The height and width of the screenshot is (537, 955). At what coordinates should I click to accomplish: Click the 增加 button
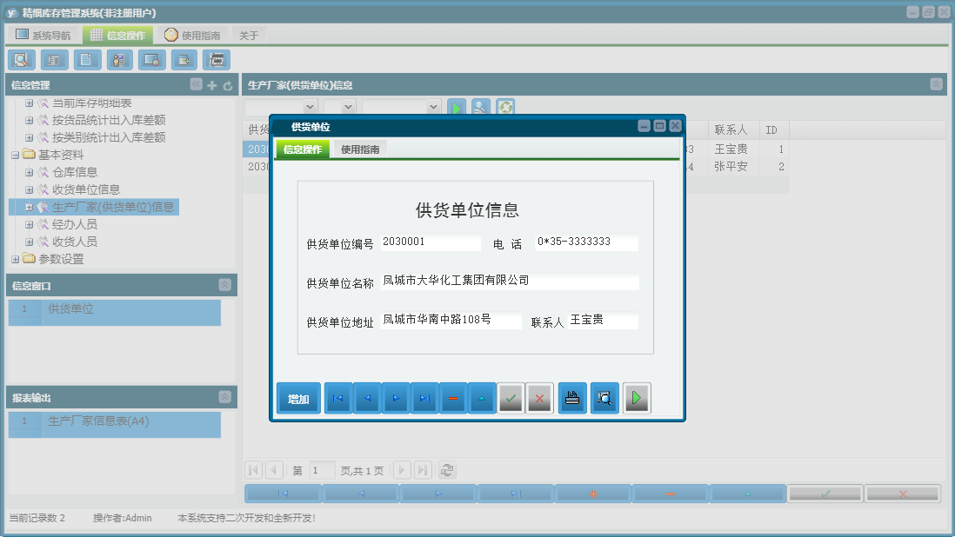(298, 399)
